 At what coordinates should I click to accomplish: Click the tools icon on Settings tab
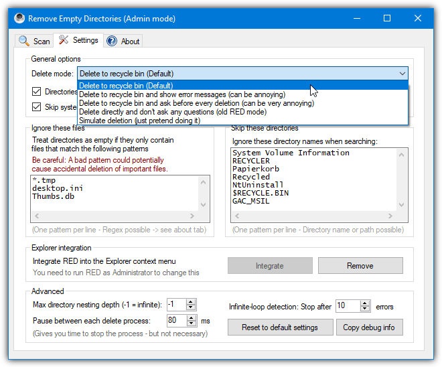[x=64, y=40]
